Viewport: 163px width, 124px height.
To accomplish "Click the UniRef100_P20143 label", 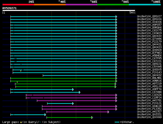I will pyautogui.click(x=149, y=73).
